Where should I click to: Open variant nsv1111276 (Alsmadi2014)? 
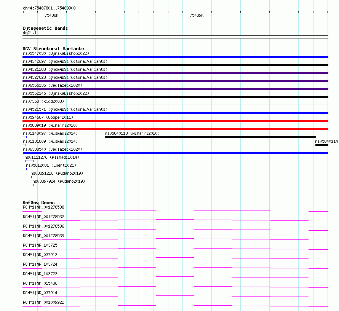[52, 157]
